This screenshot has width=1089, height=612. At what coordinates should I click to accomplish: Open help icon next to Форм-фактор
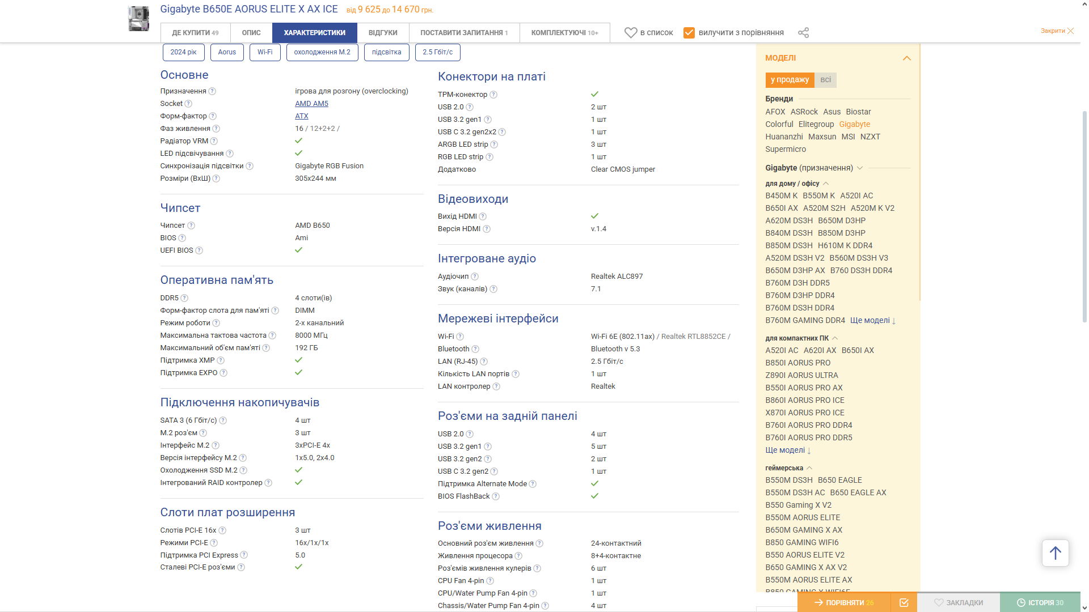coord(213,116)
